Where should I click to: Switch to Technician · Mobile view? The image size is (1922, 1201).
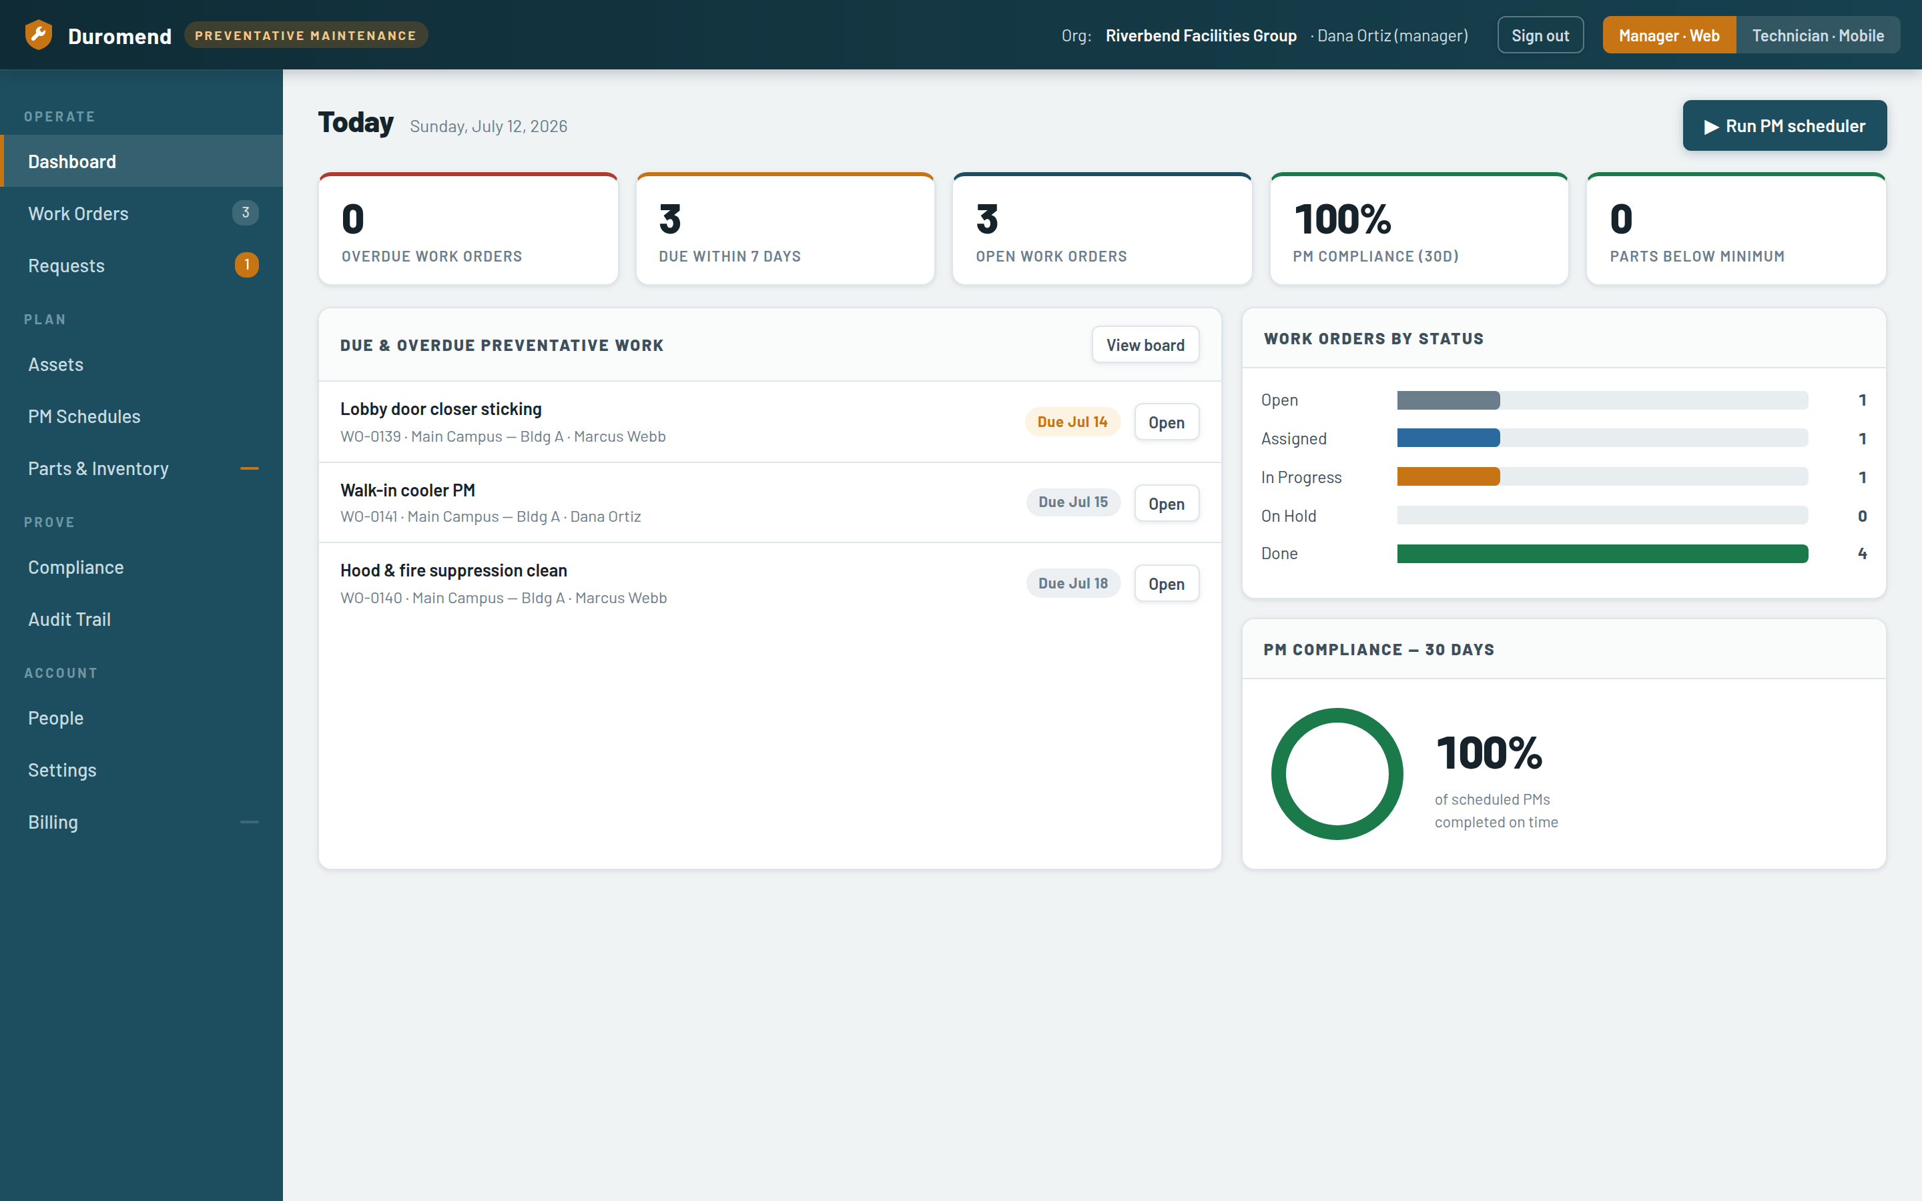pos(1817,35)
